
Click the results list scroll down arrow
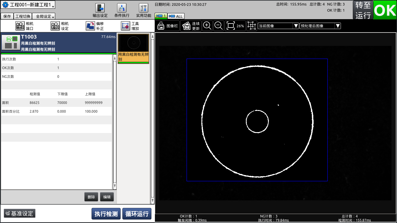pyautogui.click(x=115, y=186)
